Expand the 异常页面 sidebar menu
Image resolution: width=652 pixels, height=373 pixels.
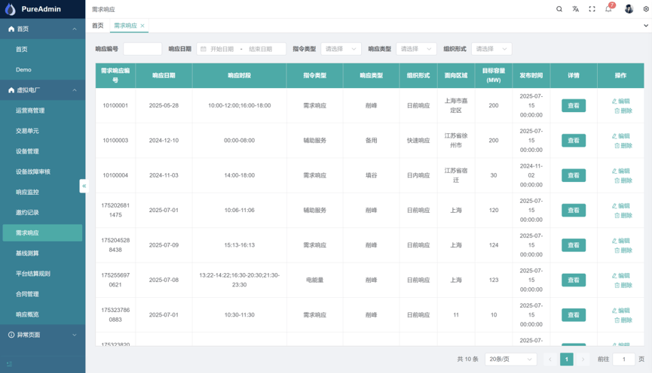pyautogui.click(x=42, y=335)
